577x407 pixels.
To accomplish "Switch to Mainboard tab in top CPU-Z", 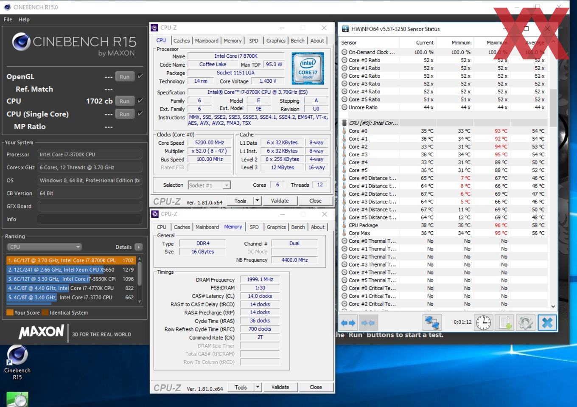I will (x=207, y=41).
